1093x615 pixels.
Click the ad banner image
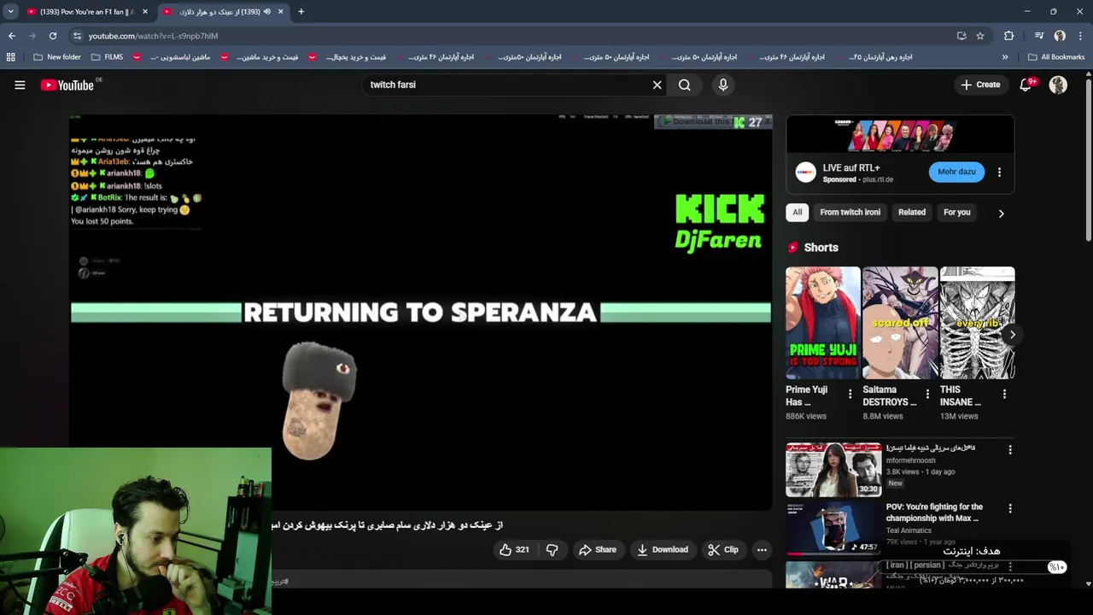(900, 135)
